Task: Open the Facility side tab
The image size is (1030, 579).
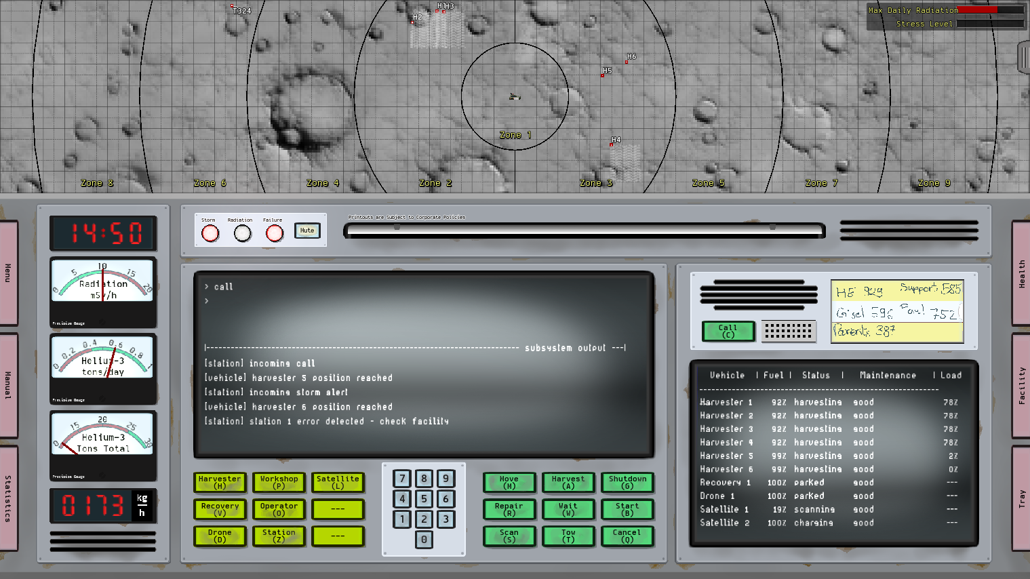Action: (1021, 385)
